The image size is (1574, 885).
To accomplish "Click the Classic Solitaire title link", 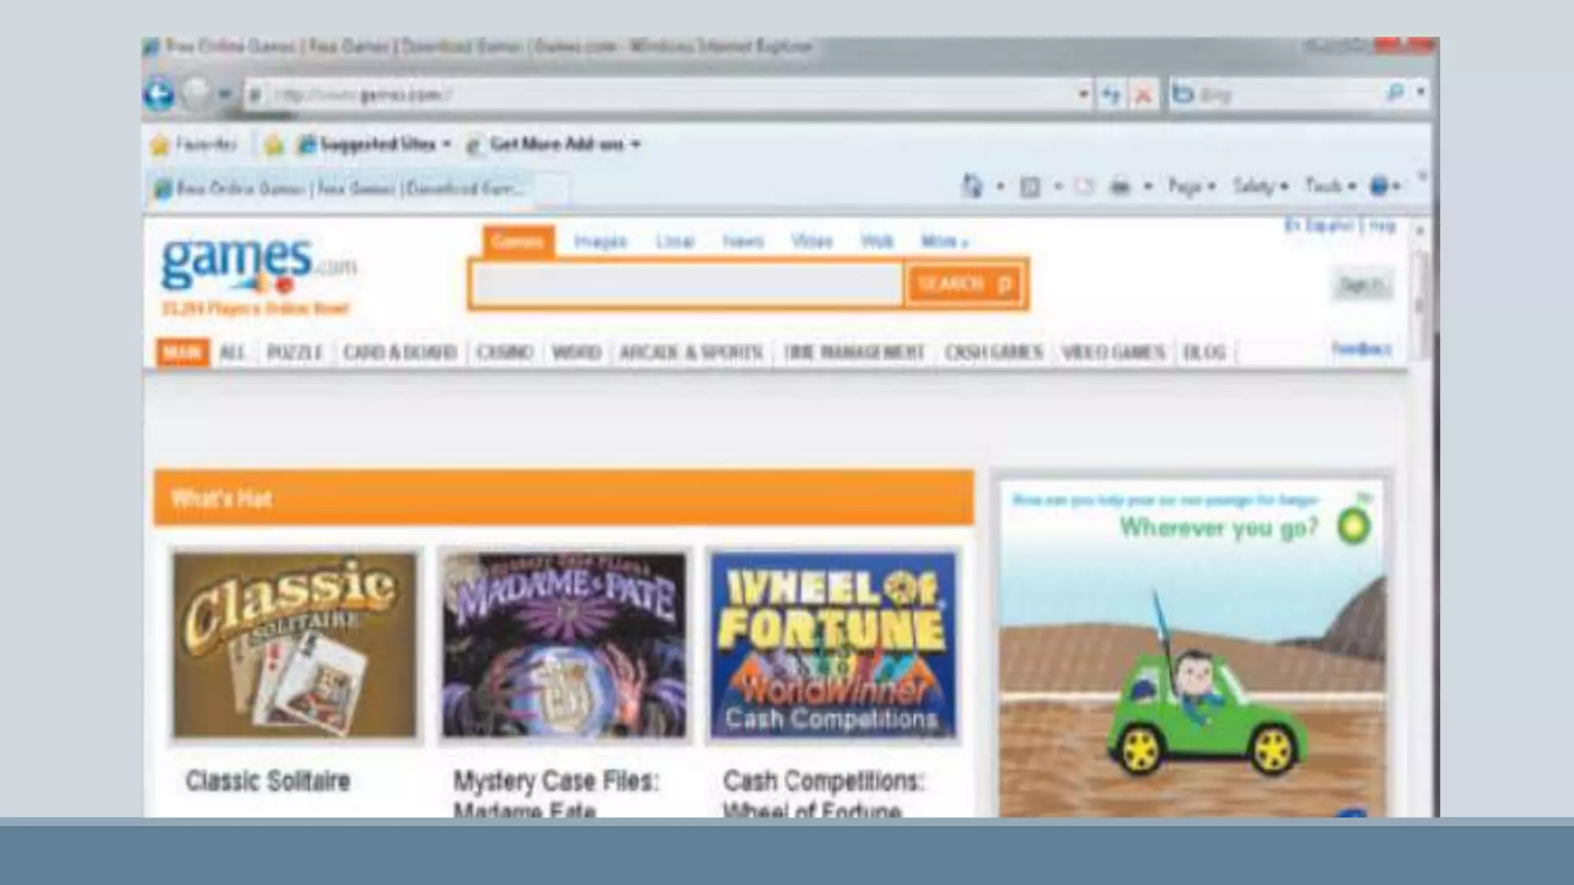I will coord(267,781).
